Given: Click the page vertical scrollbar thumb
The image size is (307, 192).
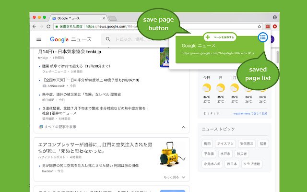Looking at the screenshot, I should pyautogui.click(x=277, y=57).
